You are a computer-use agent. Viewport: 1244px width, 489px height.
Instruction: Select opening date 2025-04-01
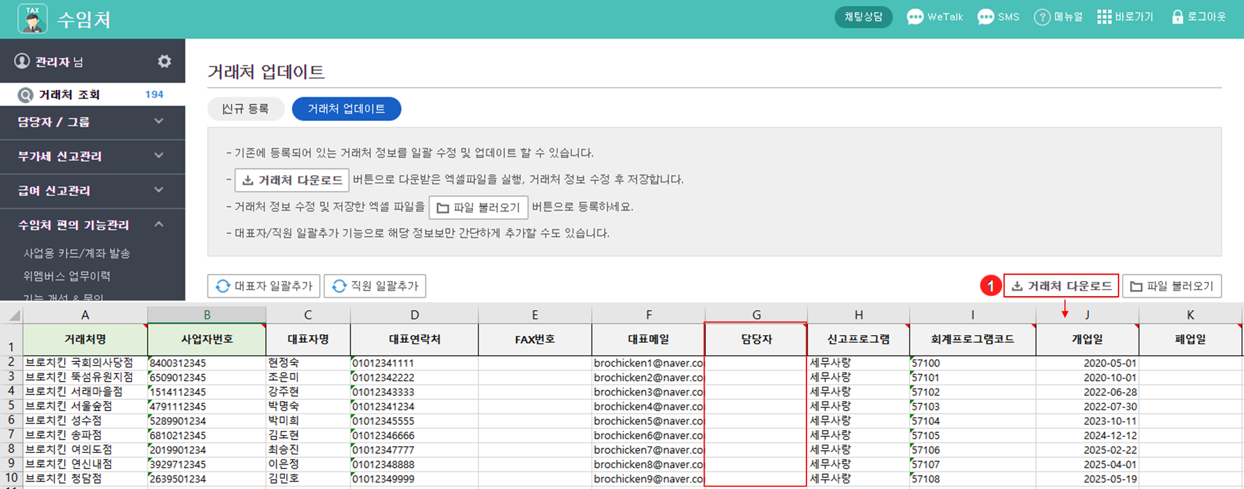coord(1087,464)
